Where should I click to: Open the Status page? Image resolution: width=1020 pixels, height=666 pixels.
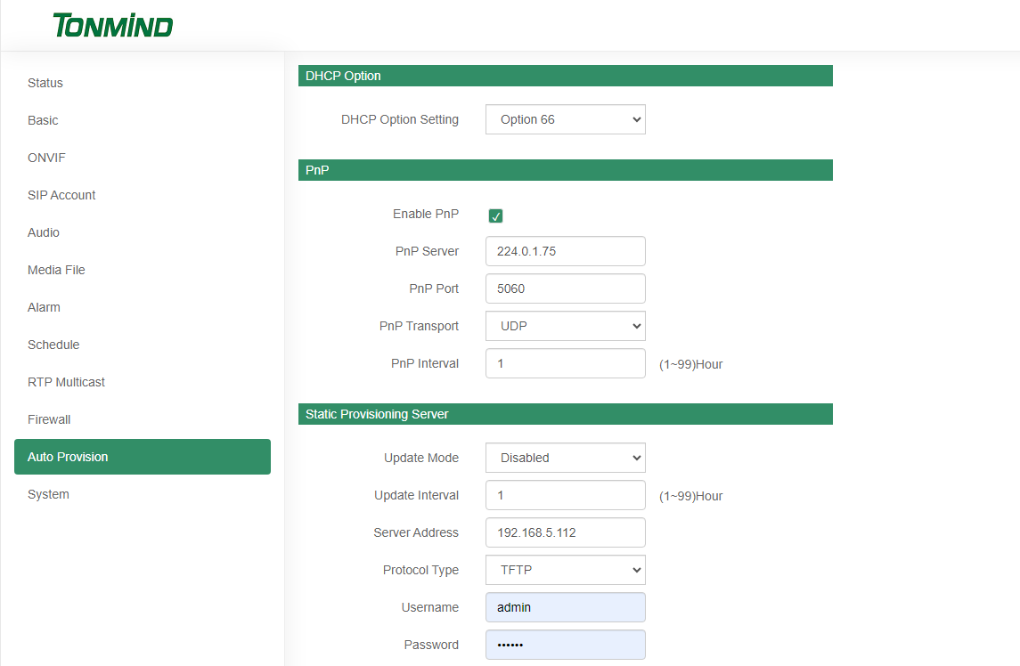[x=45, y=83]
